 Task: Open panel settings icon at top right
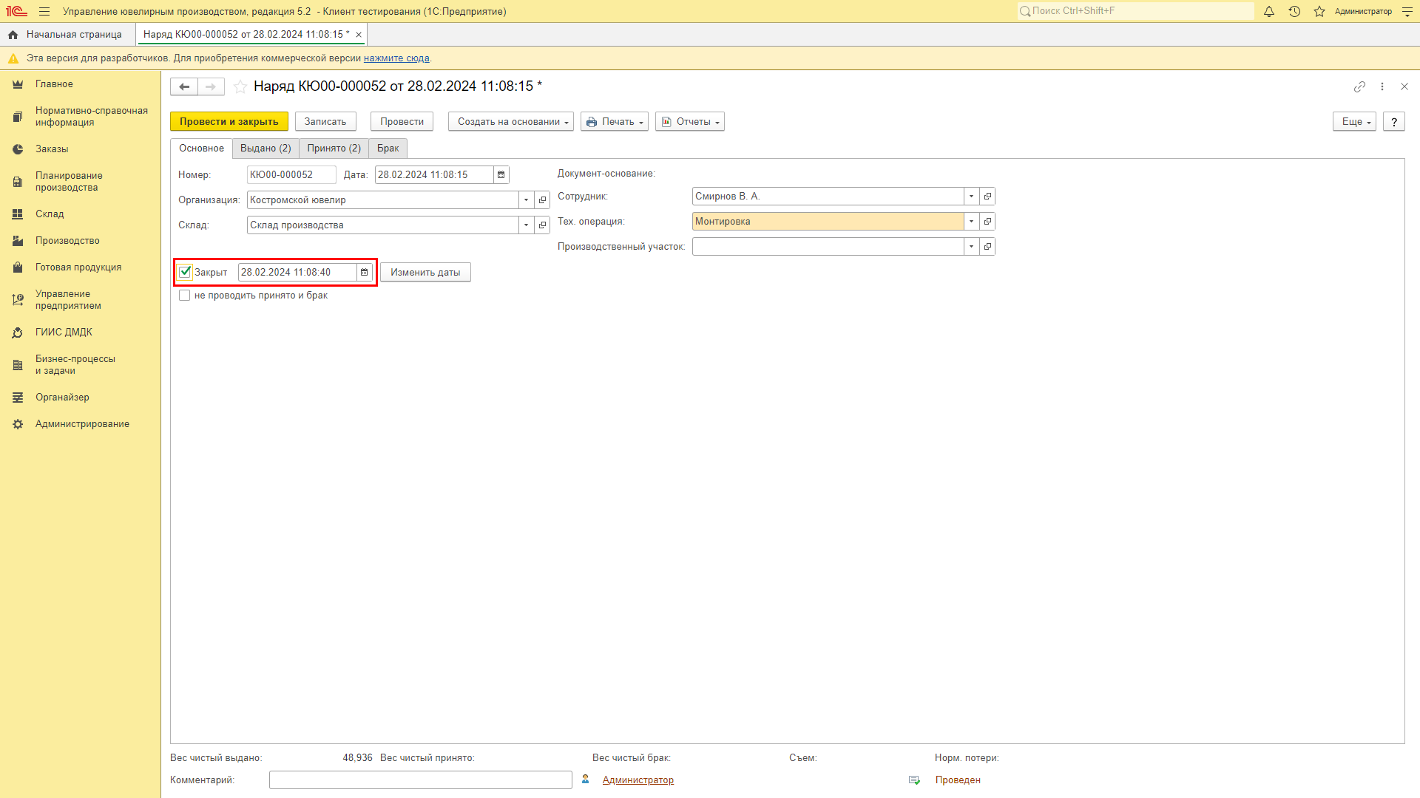tap(1407, 12)
